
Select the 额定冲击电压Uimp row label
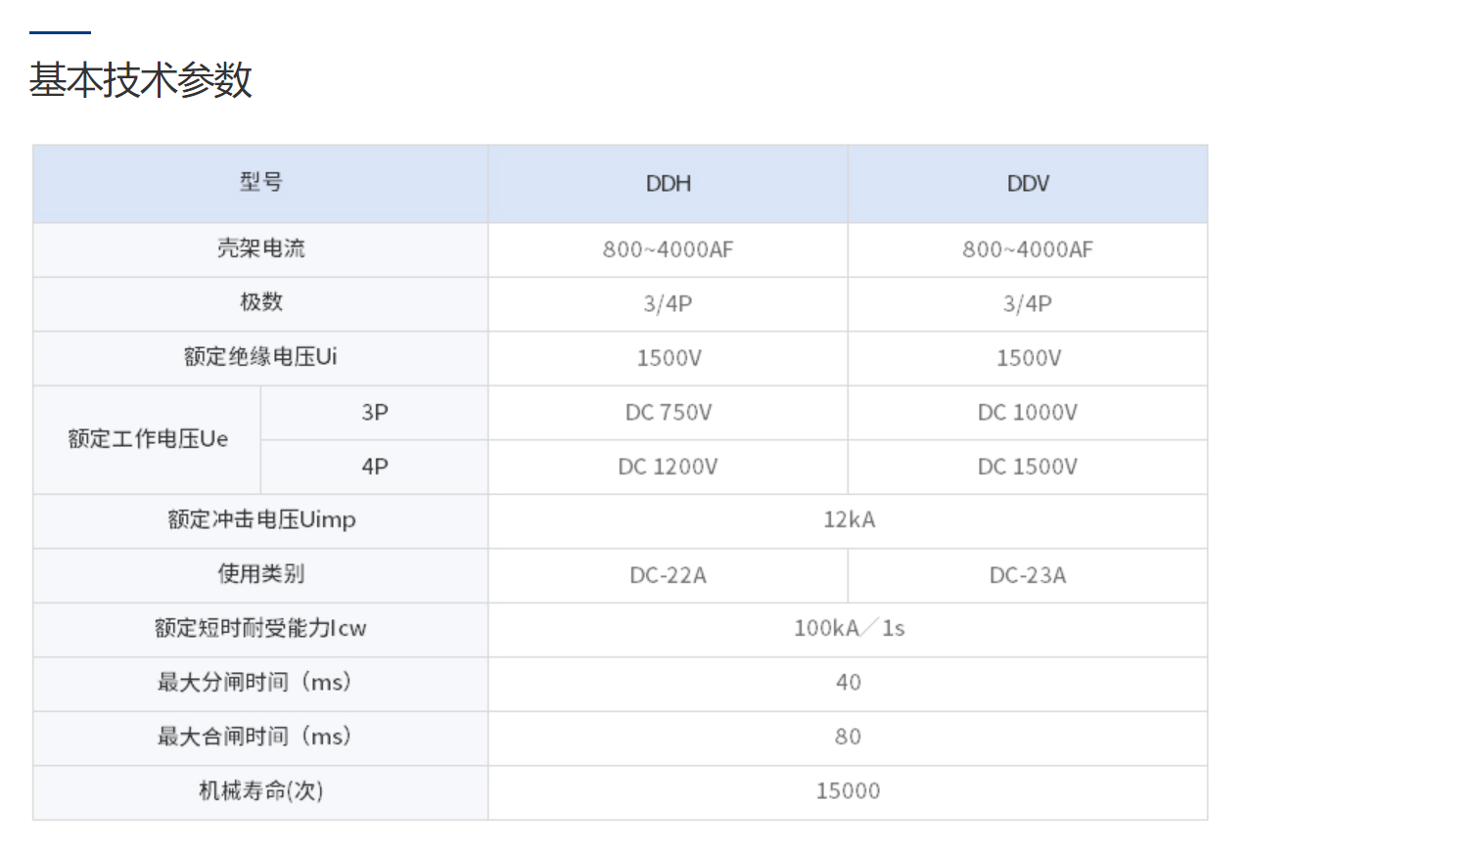[x=260, y=520]
